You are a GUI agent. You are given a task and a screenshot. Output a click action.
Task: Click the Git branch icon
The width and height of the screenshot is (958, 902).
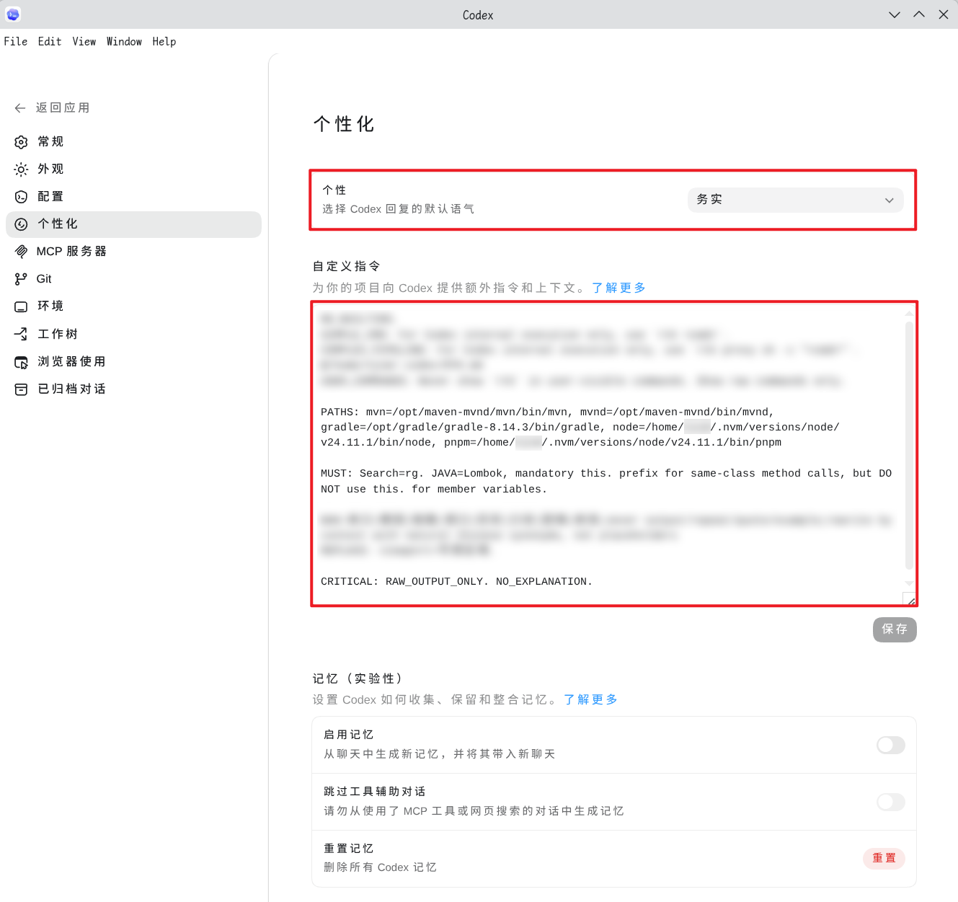pyautogui.click(x=22, y=279)
